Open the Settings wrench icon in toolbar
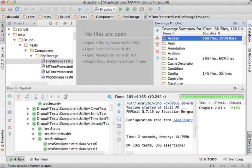 click(x=150, y=9)
